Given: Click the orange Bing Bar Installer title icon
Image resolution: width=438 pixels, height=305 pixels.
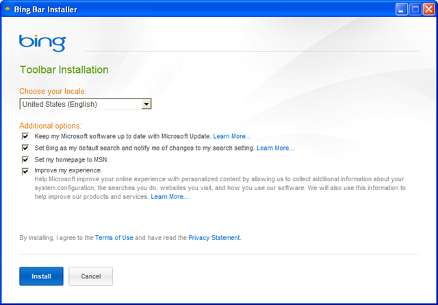Looking at the screenshot, I should tap(8, 9).
